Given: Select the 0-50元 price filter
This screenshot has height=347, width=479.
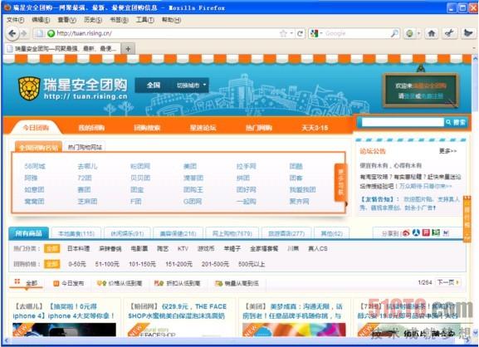Looking at the screenshot, I should coord(77,264).
